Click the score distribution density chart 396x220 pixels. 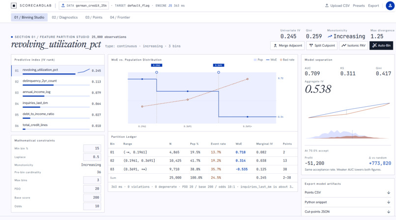[348, 134]
